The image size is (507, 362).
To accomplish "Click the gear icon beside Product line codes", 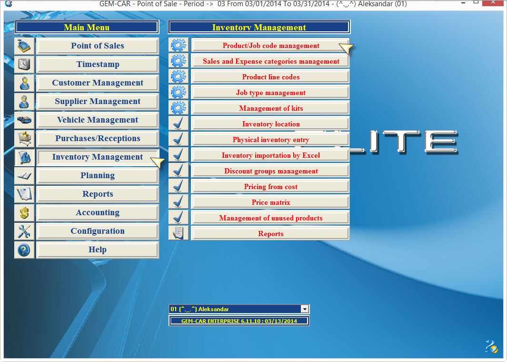I will point(179,76).
